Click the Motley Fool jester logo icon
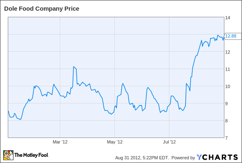 tap(8, 155)
